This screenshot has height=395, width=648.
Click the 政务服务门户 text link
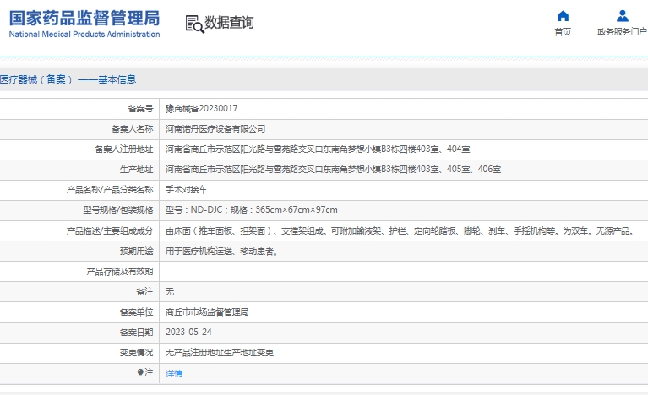pos(623,32)
